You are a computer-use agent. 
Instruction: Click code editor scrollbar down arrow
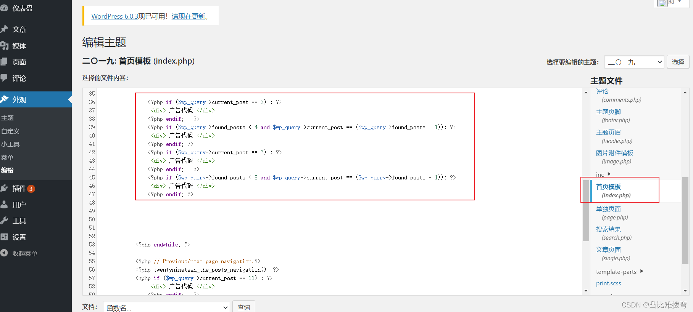coord(586,291)
